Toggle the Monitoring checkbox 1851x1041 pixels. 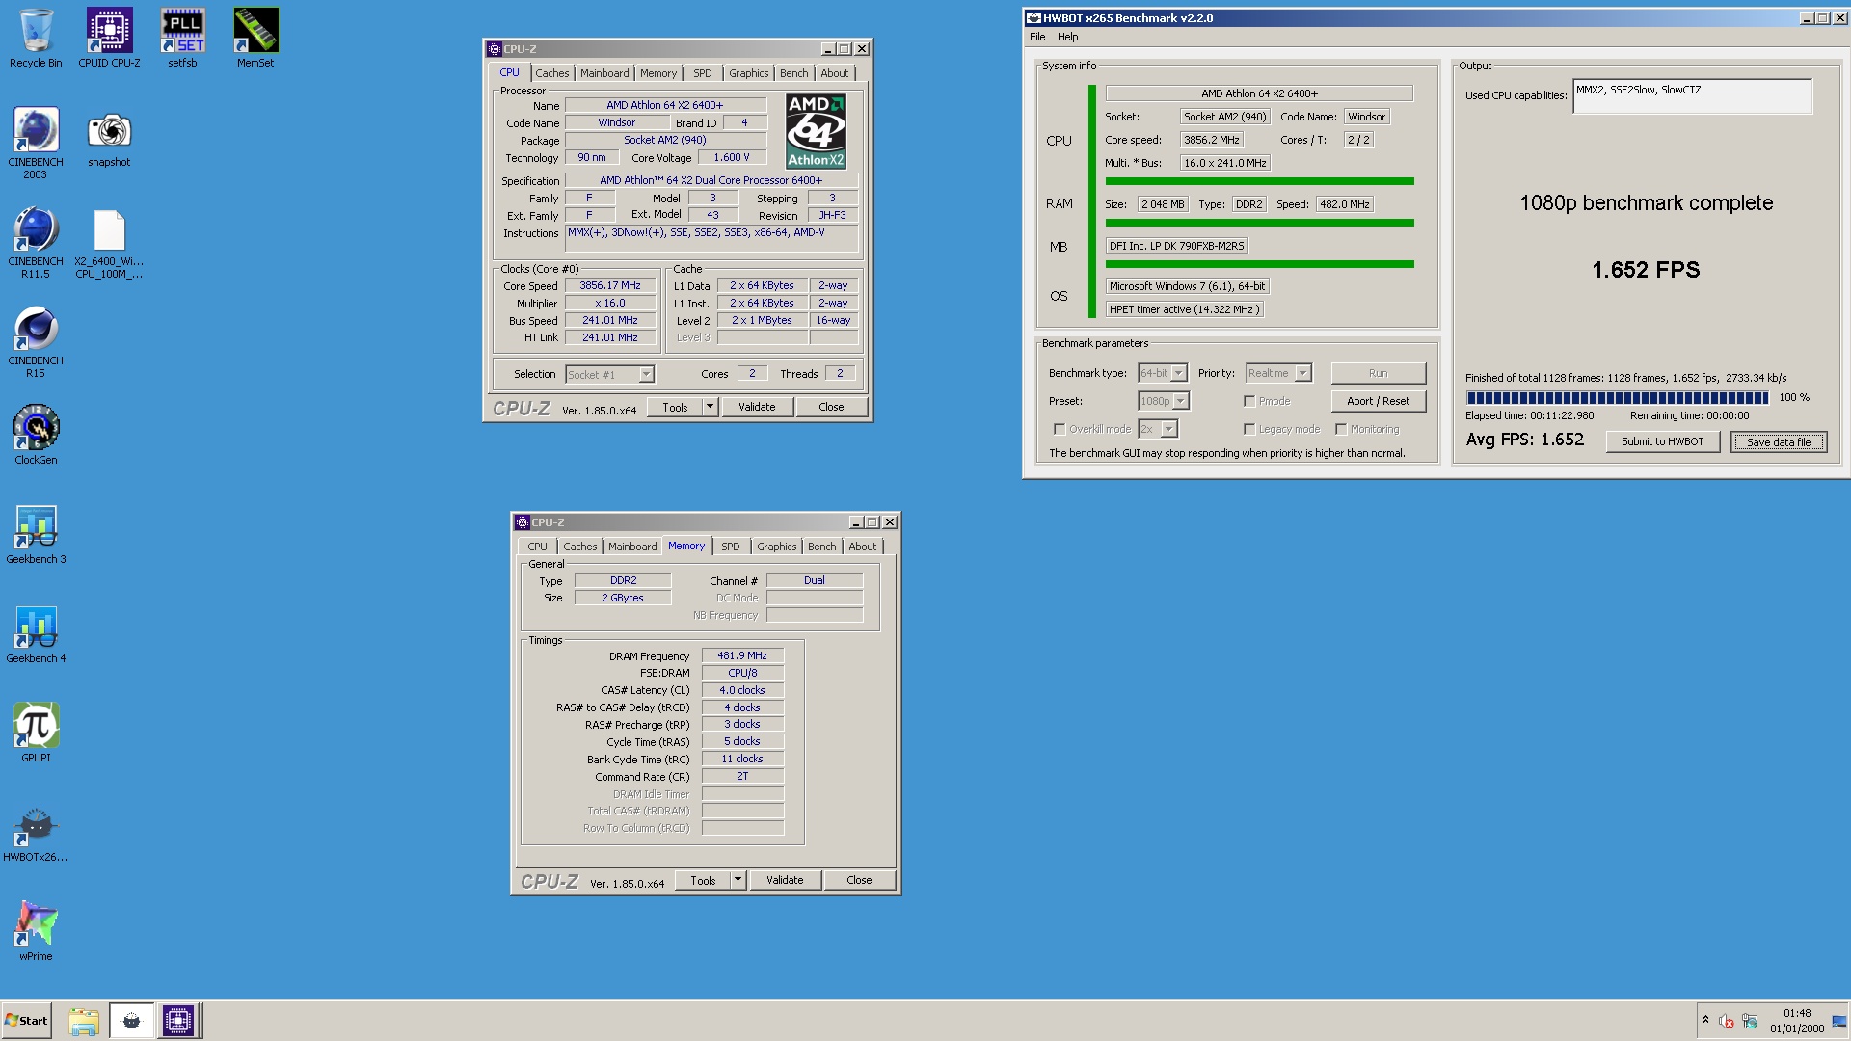click(1341, 429)
